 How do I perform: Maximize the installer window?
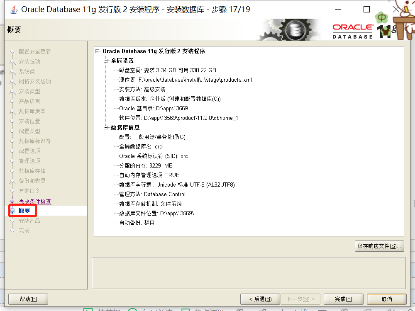click(x=366, y=9)
